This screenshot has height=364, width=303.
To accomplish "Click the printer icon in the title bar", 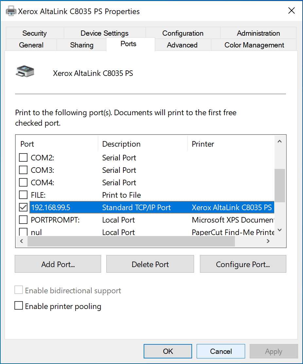I will point(11,10).
